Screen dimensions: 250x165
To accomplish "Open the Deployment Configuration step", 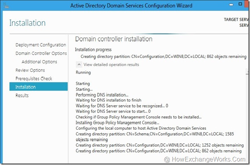I will [41, 45].
